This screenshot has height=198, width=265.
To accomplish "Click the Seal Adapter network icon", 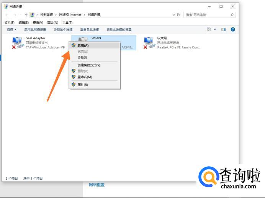I will (x=18, y=42).
